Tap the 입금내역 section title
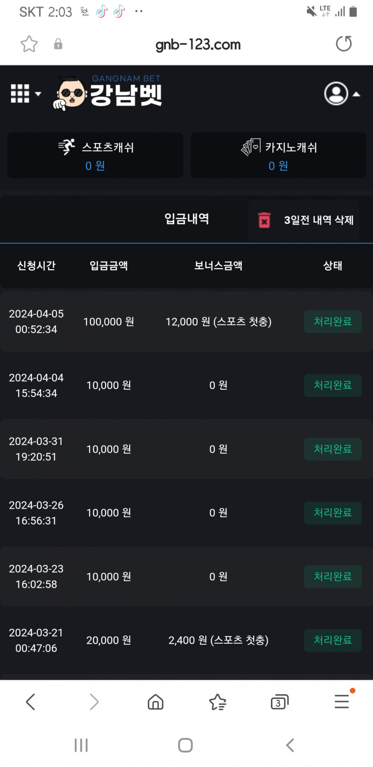 (187, 219)
